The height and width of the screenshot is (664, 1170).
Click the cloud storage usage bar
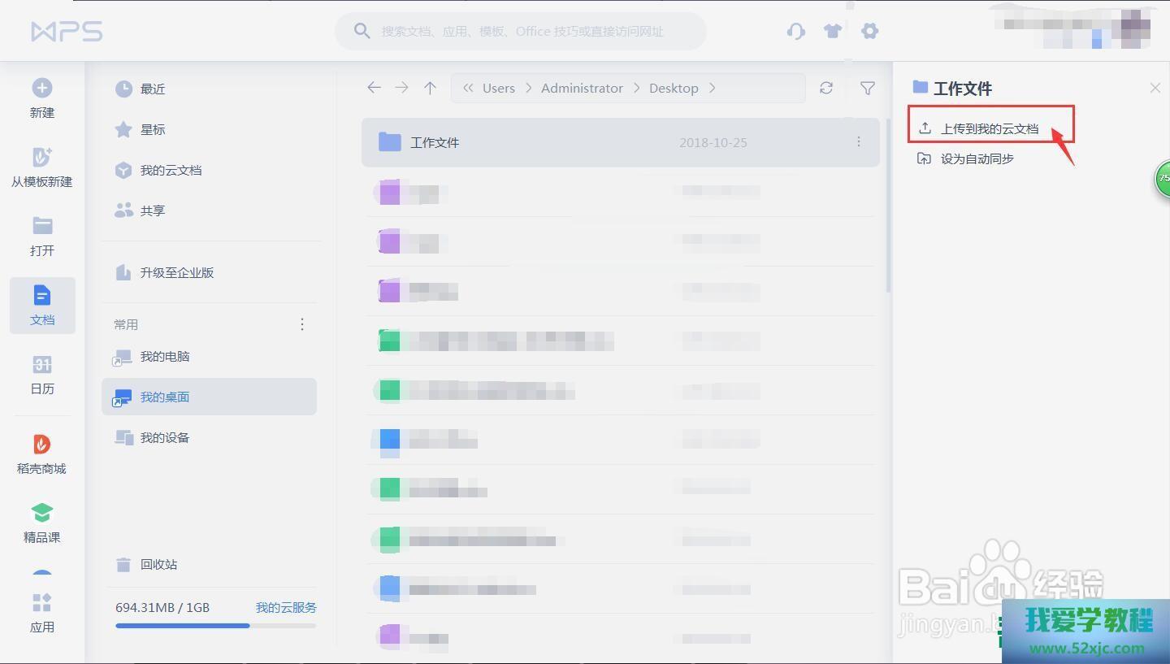pyautogui.click(x=215, y=626)
